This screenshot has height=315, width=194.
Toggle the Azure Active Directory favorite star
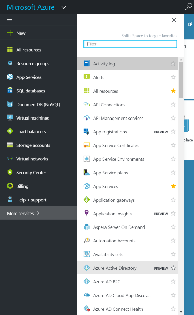tap(173, 268)
